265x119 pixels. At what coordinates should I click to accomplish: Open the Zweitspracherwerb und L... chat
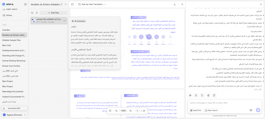click(14, 51)
